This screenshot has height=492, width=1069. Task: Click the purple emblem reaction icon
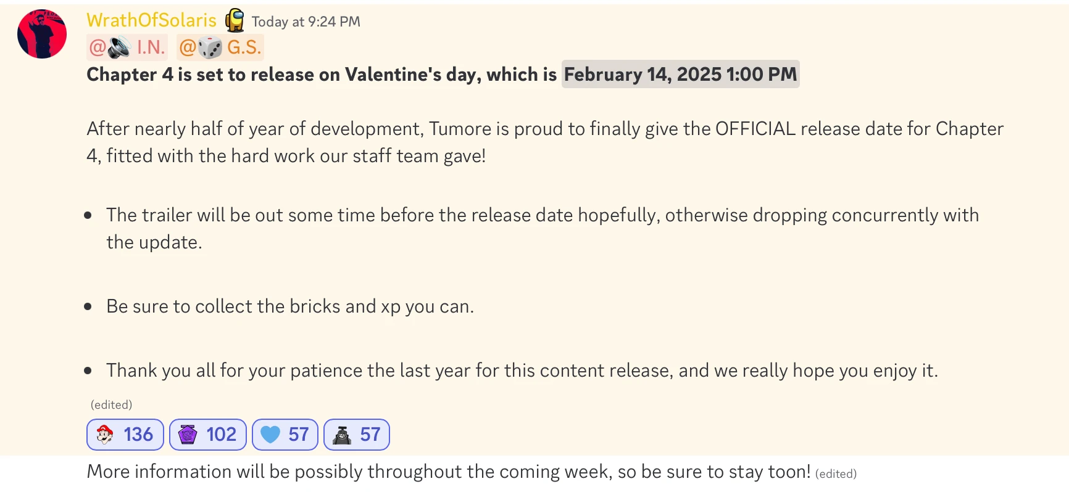189,435
